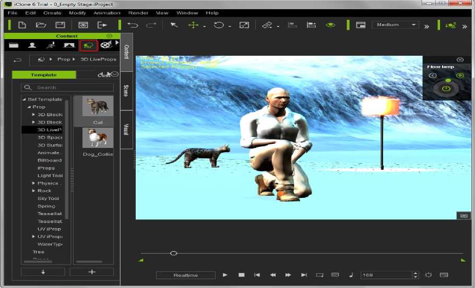
Task: Select the Dog_Collie thumbnail
Action: (x=98, y=138)
